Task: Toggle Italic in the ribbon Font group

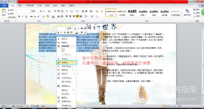Action: pos(23,16)
